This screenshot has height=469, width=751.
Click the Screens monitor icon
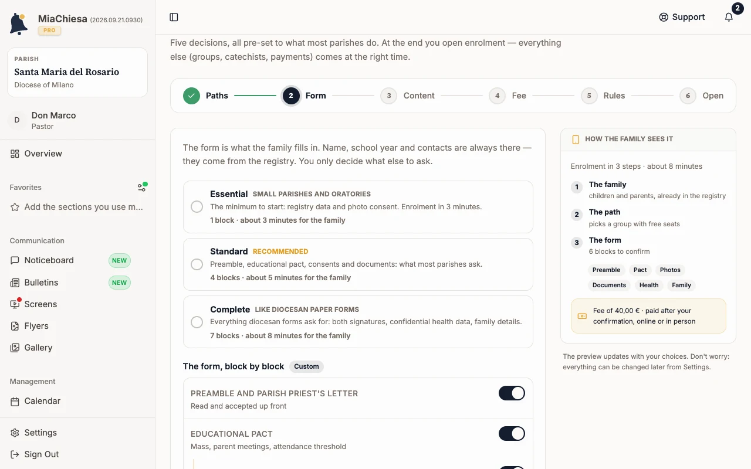[15, 304]
